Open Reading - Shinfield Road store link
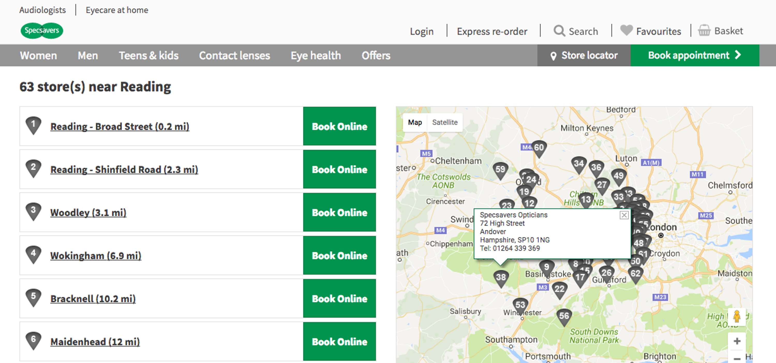This screenshot has width=776, height=363. click(x=124, y=169)
